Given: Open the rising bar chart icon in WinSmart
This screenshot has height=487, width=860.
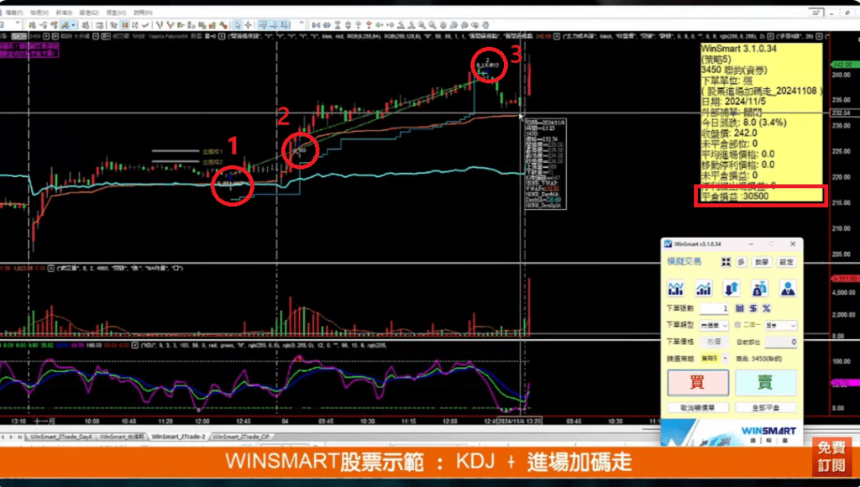Looking at the screenshot, I should [x=703, y=288].
